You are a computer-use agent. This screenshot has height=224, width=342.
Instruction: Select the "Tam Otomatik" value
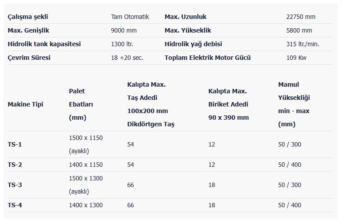pos(130,17)
